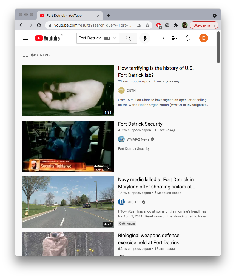Open the browser three-dot menu
This screenshot has height=278, width=236.
tap(215, 25)
